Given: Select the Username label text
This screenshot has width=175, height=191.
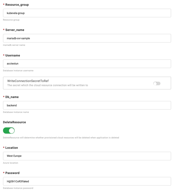Looking at the screenshot, I should tap(13, 56).
